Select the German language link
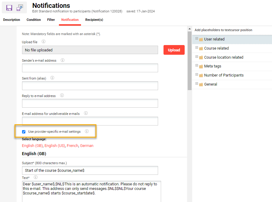Viewport: 272px width, 202px height. (87, 146)
